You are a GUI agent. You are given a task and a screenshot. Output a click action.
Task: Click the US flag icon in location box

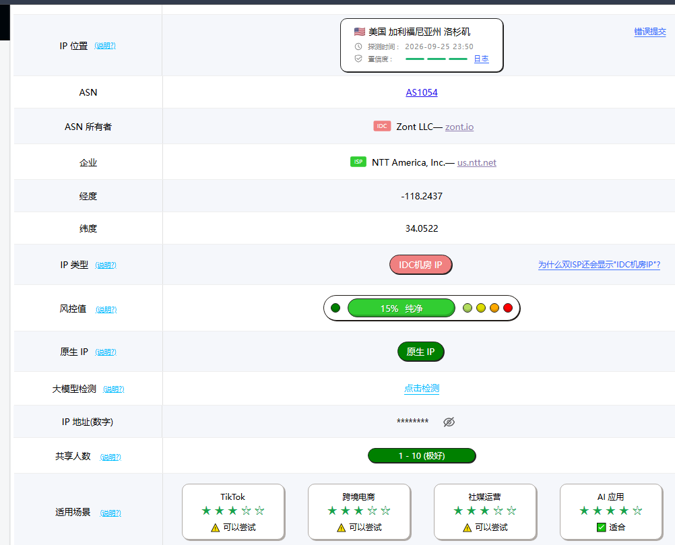[360, 32]
